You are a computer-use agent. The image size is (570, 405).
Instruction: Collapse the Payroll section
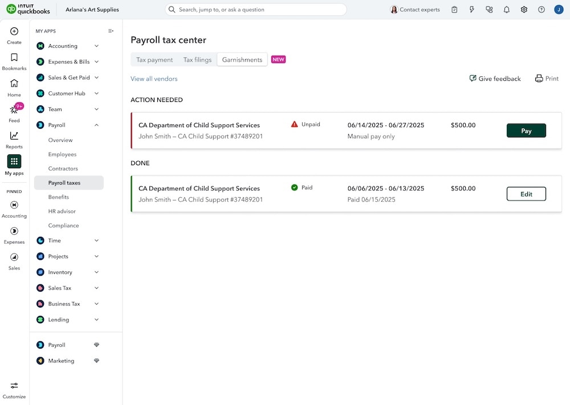(x=96, y=125)
